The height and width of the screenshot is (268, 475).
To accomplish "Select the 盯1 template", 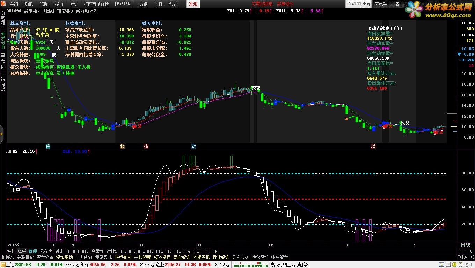I will click(76, 251).
